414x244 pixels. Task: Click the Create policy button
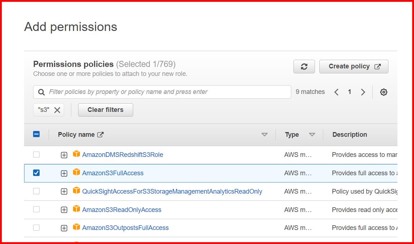354,66
